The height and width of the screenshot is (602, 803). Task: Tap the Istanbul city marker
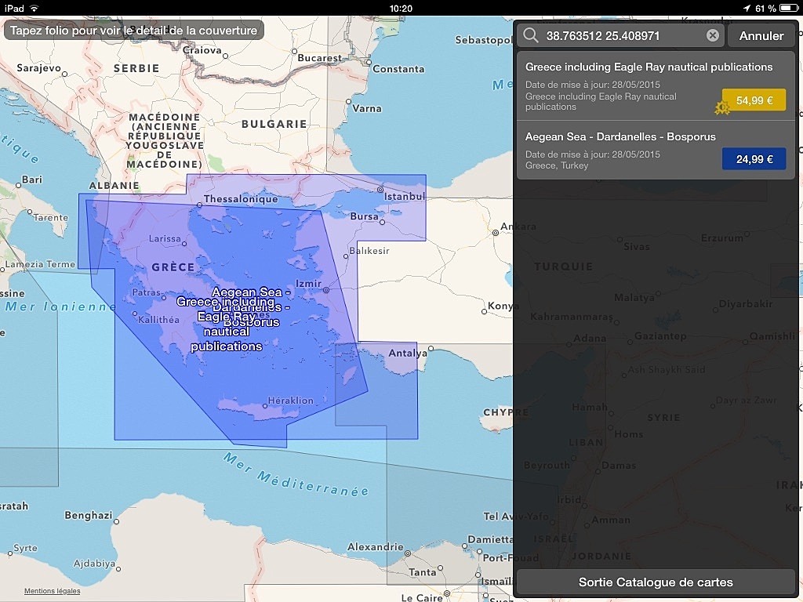(x=380, y=190)
